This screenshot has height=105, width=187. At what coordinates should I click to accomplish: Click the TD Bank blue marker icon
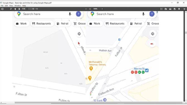[x=105, y=100]
